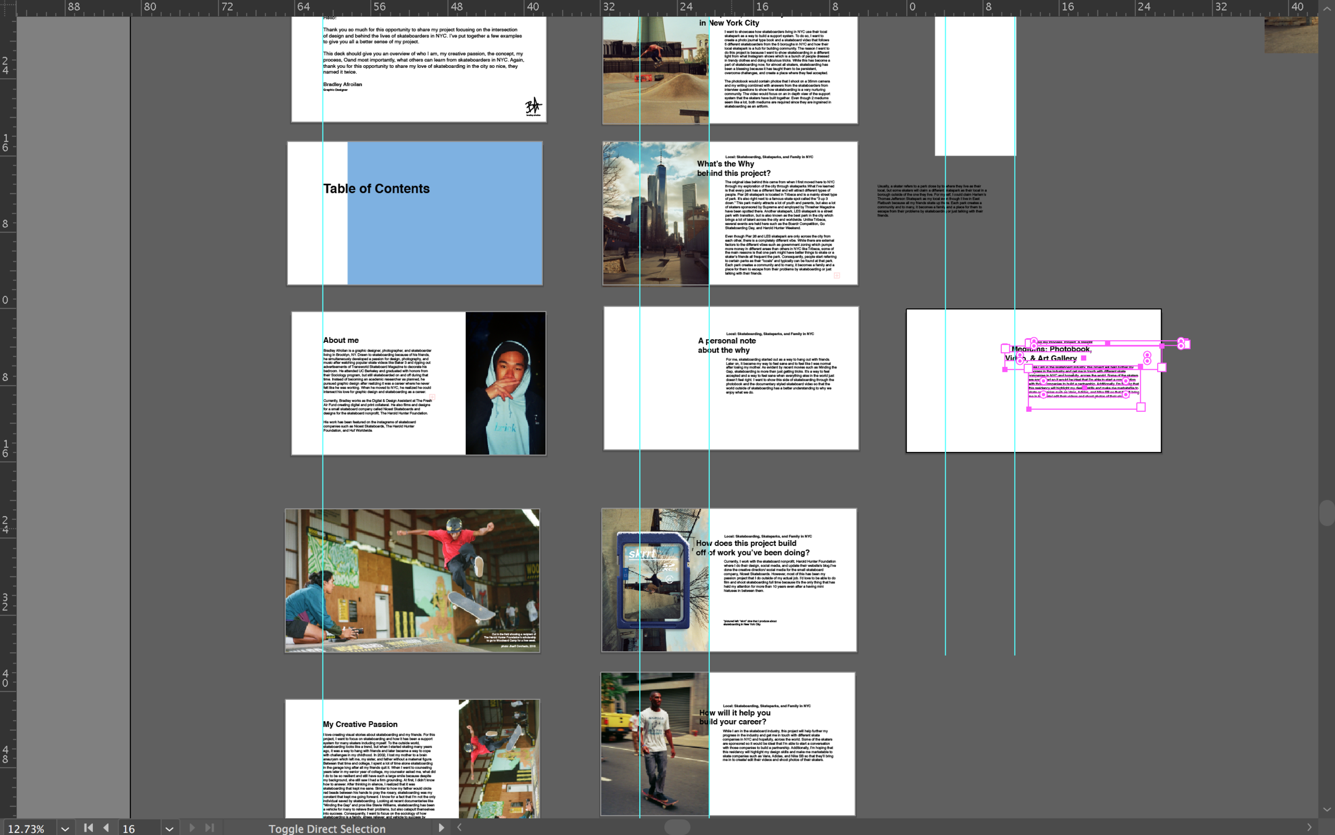Viewport: 1335px width, 835px height.
Task: Click the horizontal scrollbar thumb
Action: 677,826
